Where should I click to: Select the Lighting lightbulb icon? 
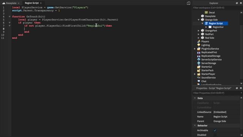click(199, 45)
